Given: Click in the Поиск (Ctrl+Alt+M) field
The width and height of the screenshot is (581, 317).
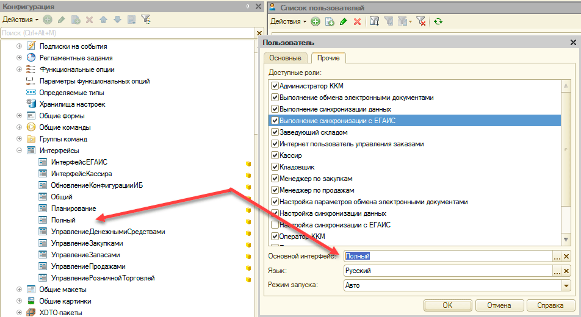Looking at the screenshot, I should point(128,33).
